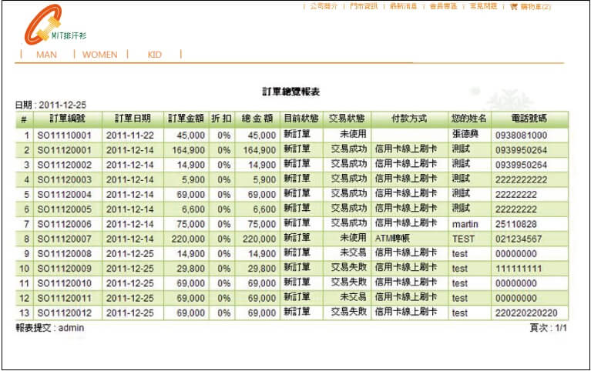Click the shopping cart icon
This screenshot has height=371, width=591.
513,6
